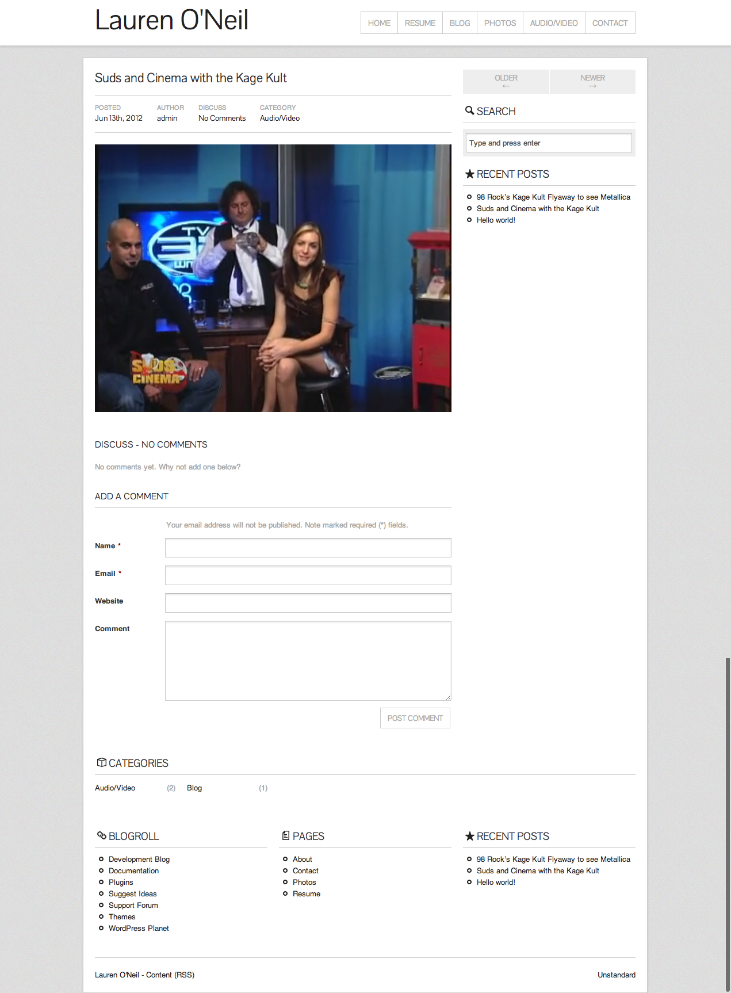Open sidebar post 'Suds and Cinema with the Kage Kult'
This screenshot has width=731, height=993.
coord(538,208)
